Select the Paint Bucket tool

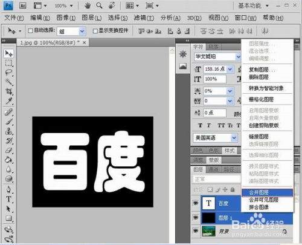pos(8,160)
